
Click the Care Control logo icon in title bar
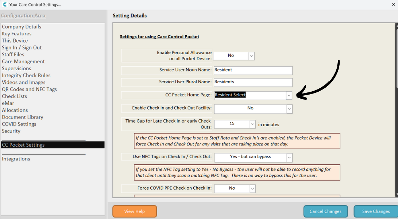5,4
